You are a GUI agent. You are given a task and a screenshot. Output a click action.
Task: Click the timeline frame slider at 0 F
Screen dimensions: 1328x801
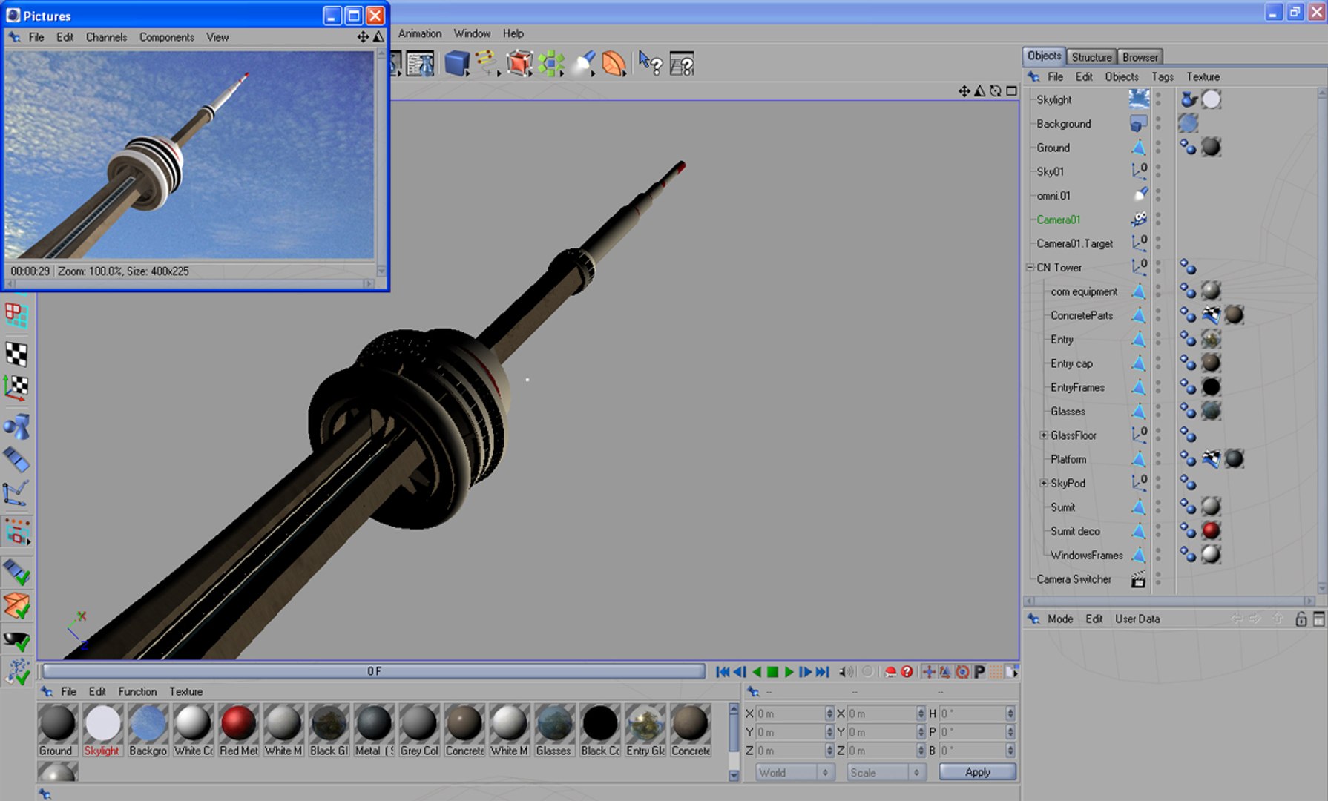[374, 671]
